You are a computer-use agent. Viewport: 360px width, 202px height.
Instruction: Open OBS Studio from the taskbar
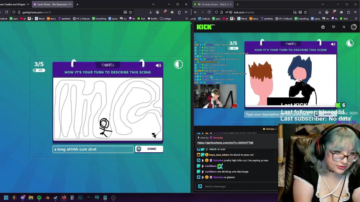pos(113,198)
